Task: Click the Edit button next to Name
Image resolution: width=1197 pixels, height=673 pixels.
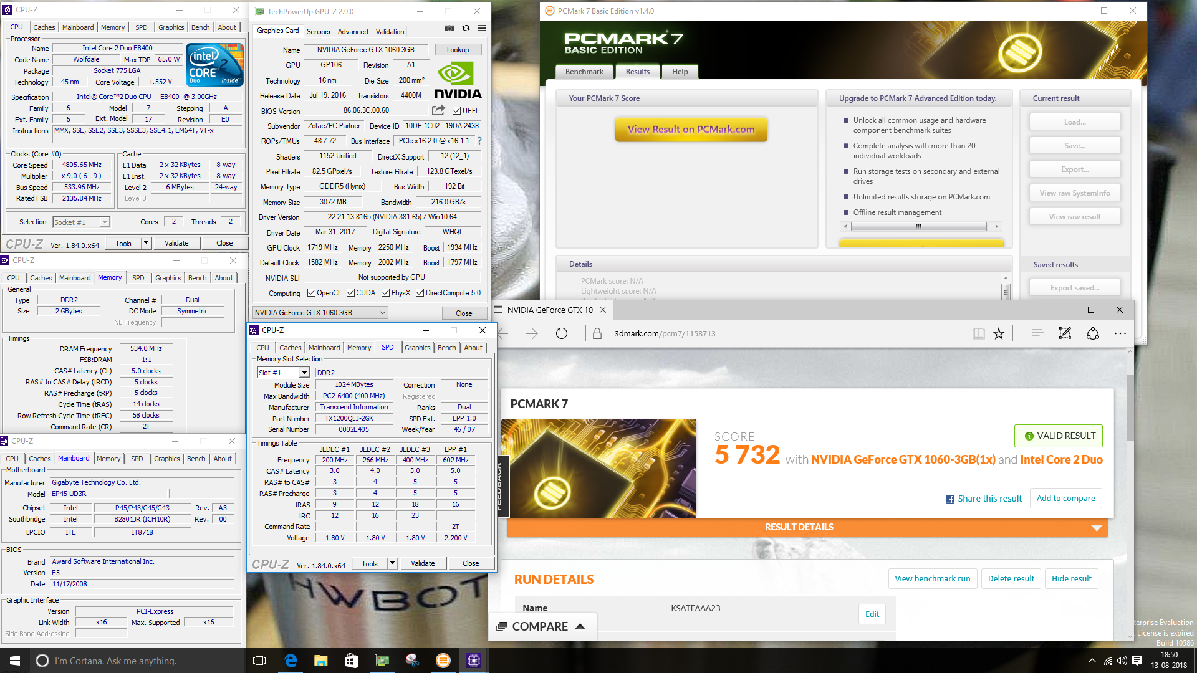Action: pyautogui.click(x=872, y=614)
